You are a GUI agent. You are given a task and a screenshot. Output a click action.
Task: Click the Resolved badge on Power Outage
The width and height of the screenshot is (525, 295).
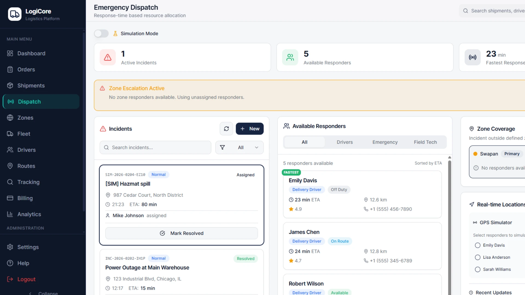coord(246,259)
